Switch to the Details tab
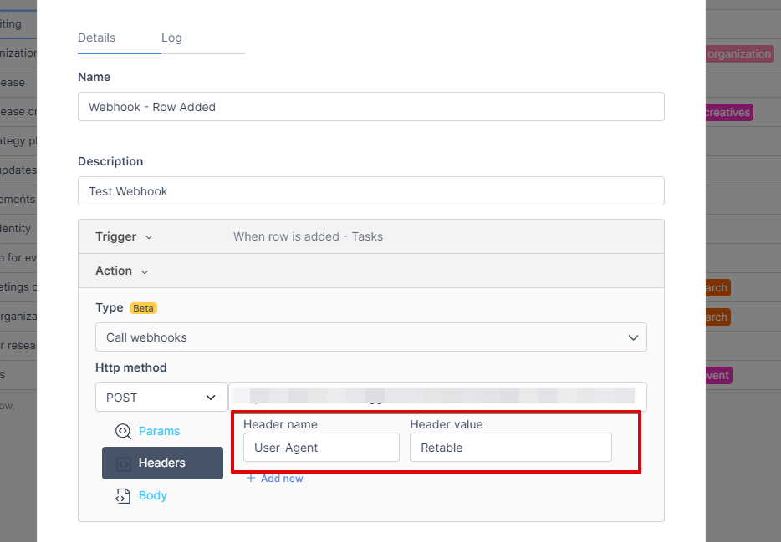 [x=97, y=38]
